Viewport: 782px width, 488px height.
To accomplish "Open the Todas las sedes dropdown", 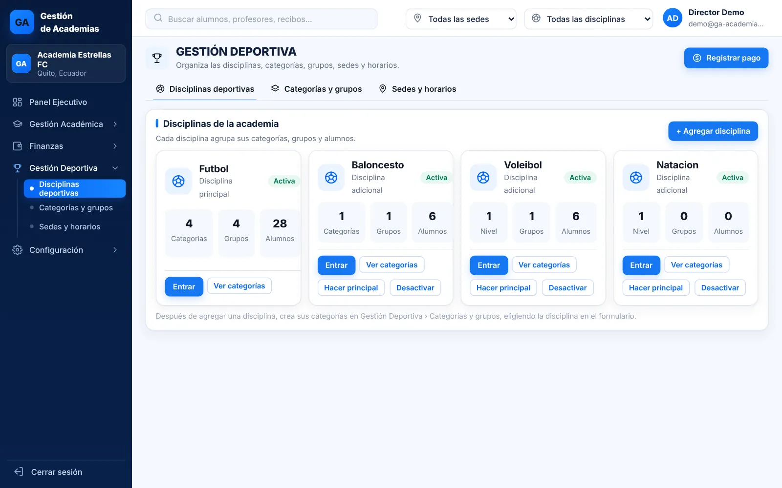I will [461, 19].
